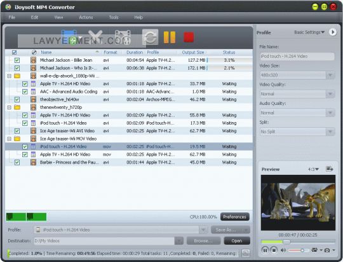
Task: Click the film clip edit toolbar icon
Action: coord(123,38)
